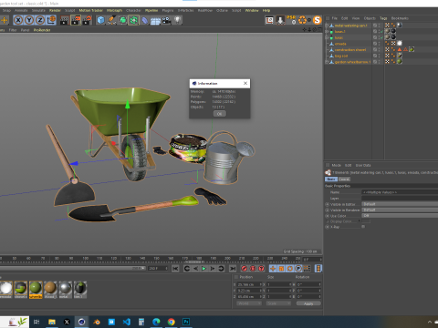This screenshot has width=438, height=328.
Task: Click the orange S plugin icon
Action: pos(318,20)
